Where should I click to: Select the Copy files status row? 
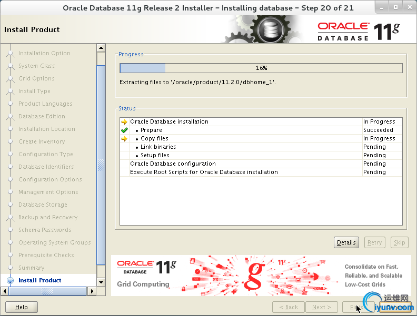[261, 138]
